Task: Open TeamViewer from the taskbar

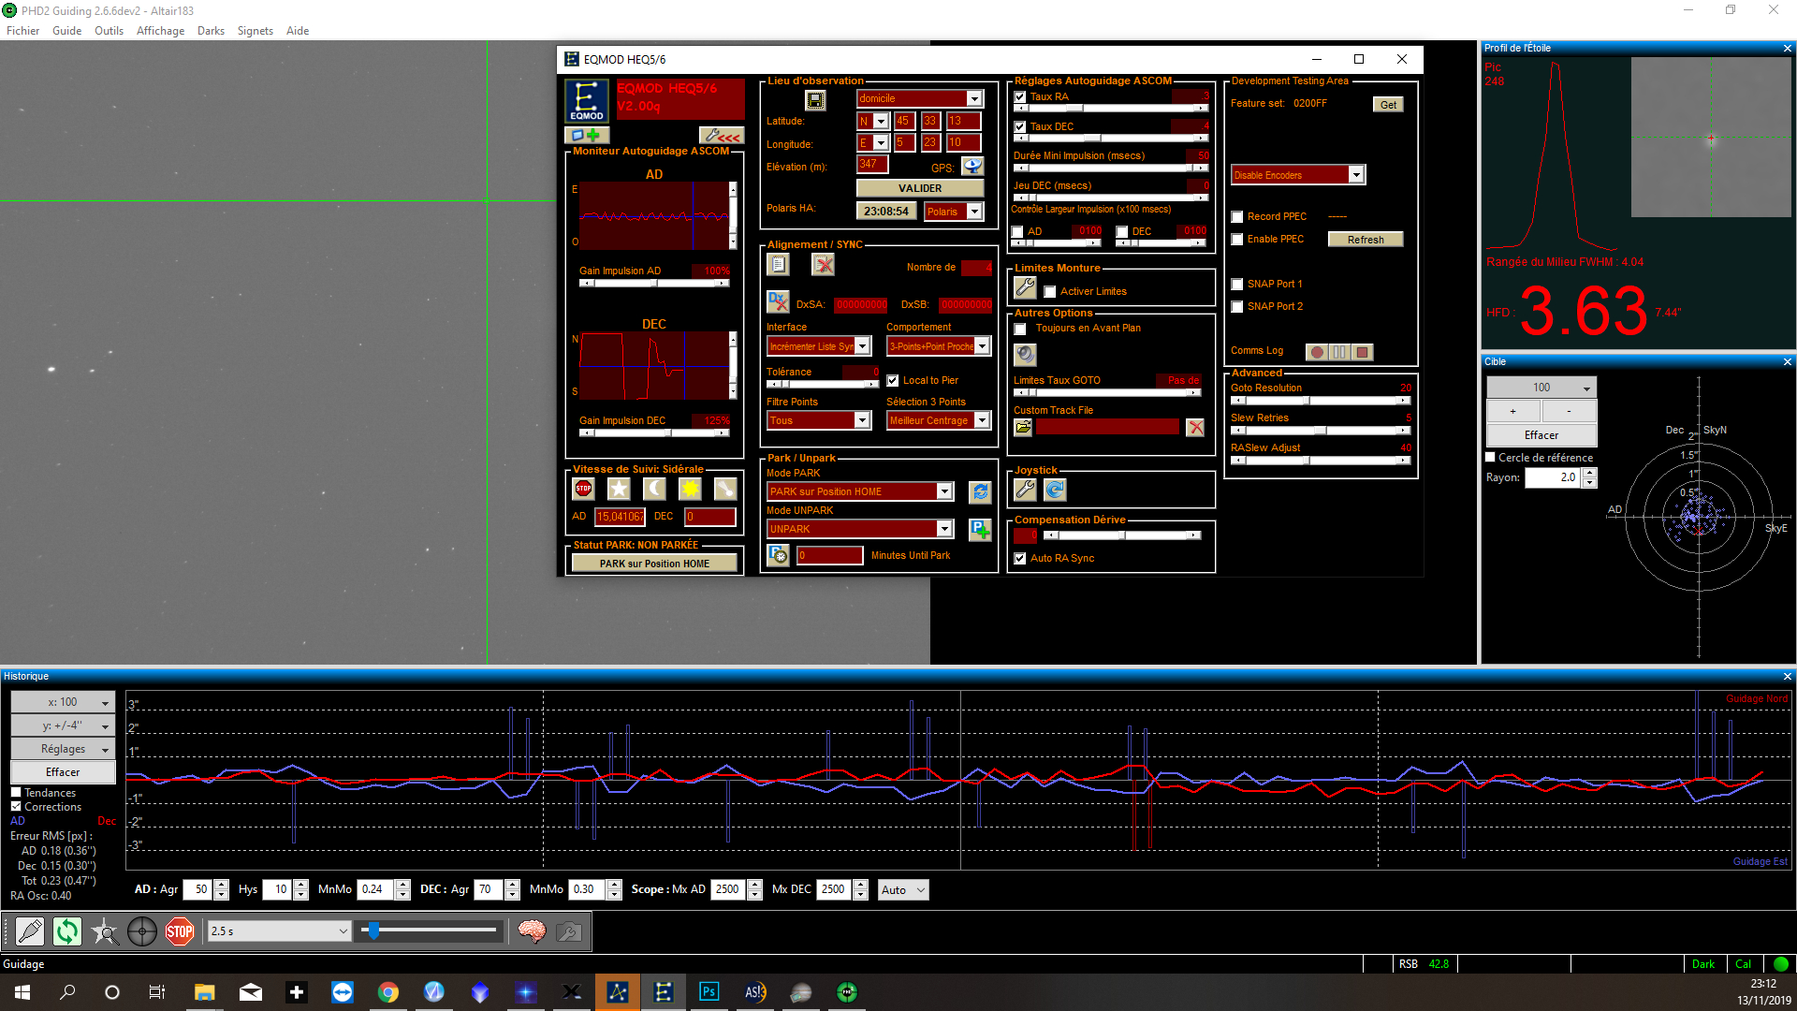Action: pyautogui.click(x=343, y=992)
